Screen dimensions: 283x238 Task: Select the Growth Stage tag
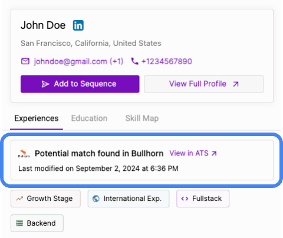point(45,199)
